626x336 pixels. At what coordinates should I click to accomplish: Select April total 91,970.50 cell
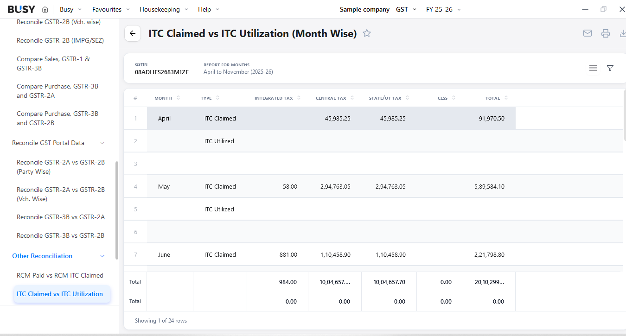click(489, 118)
